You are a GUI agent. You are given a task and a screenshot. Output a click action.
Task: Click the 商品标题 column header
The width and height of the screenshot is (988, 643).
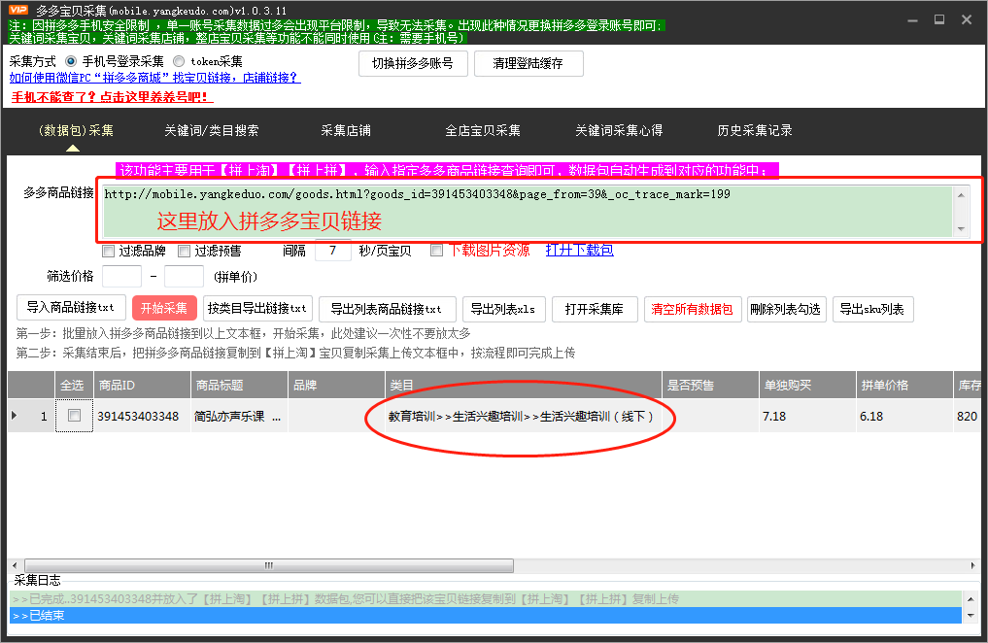[239, 385]
